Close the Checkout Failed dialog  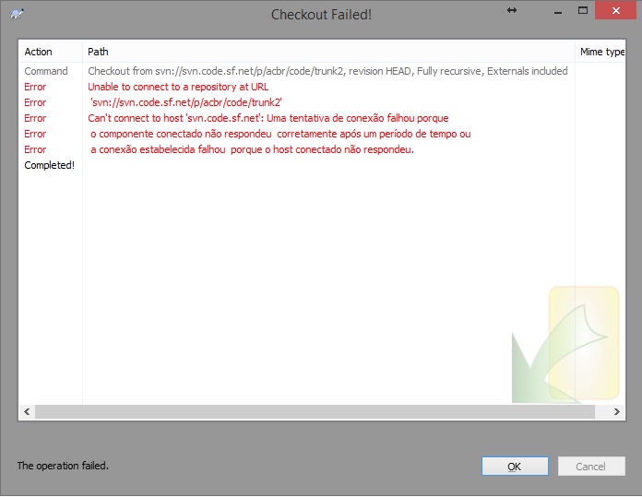click(x=616, y=11)
